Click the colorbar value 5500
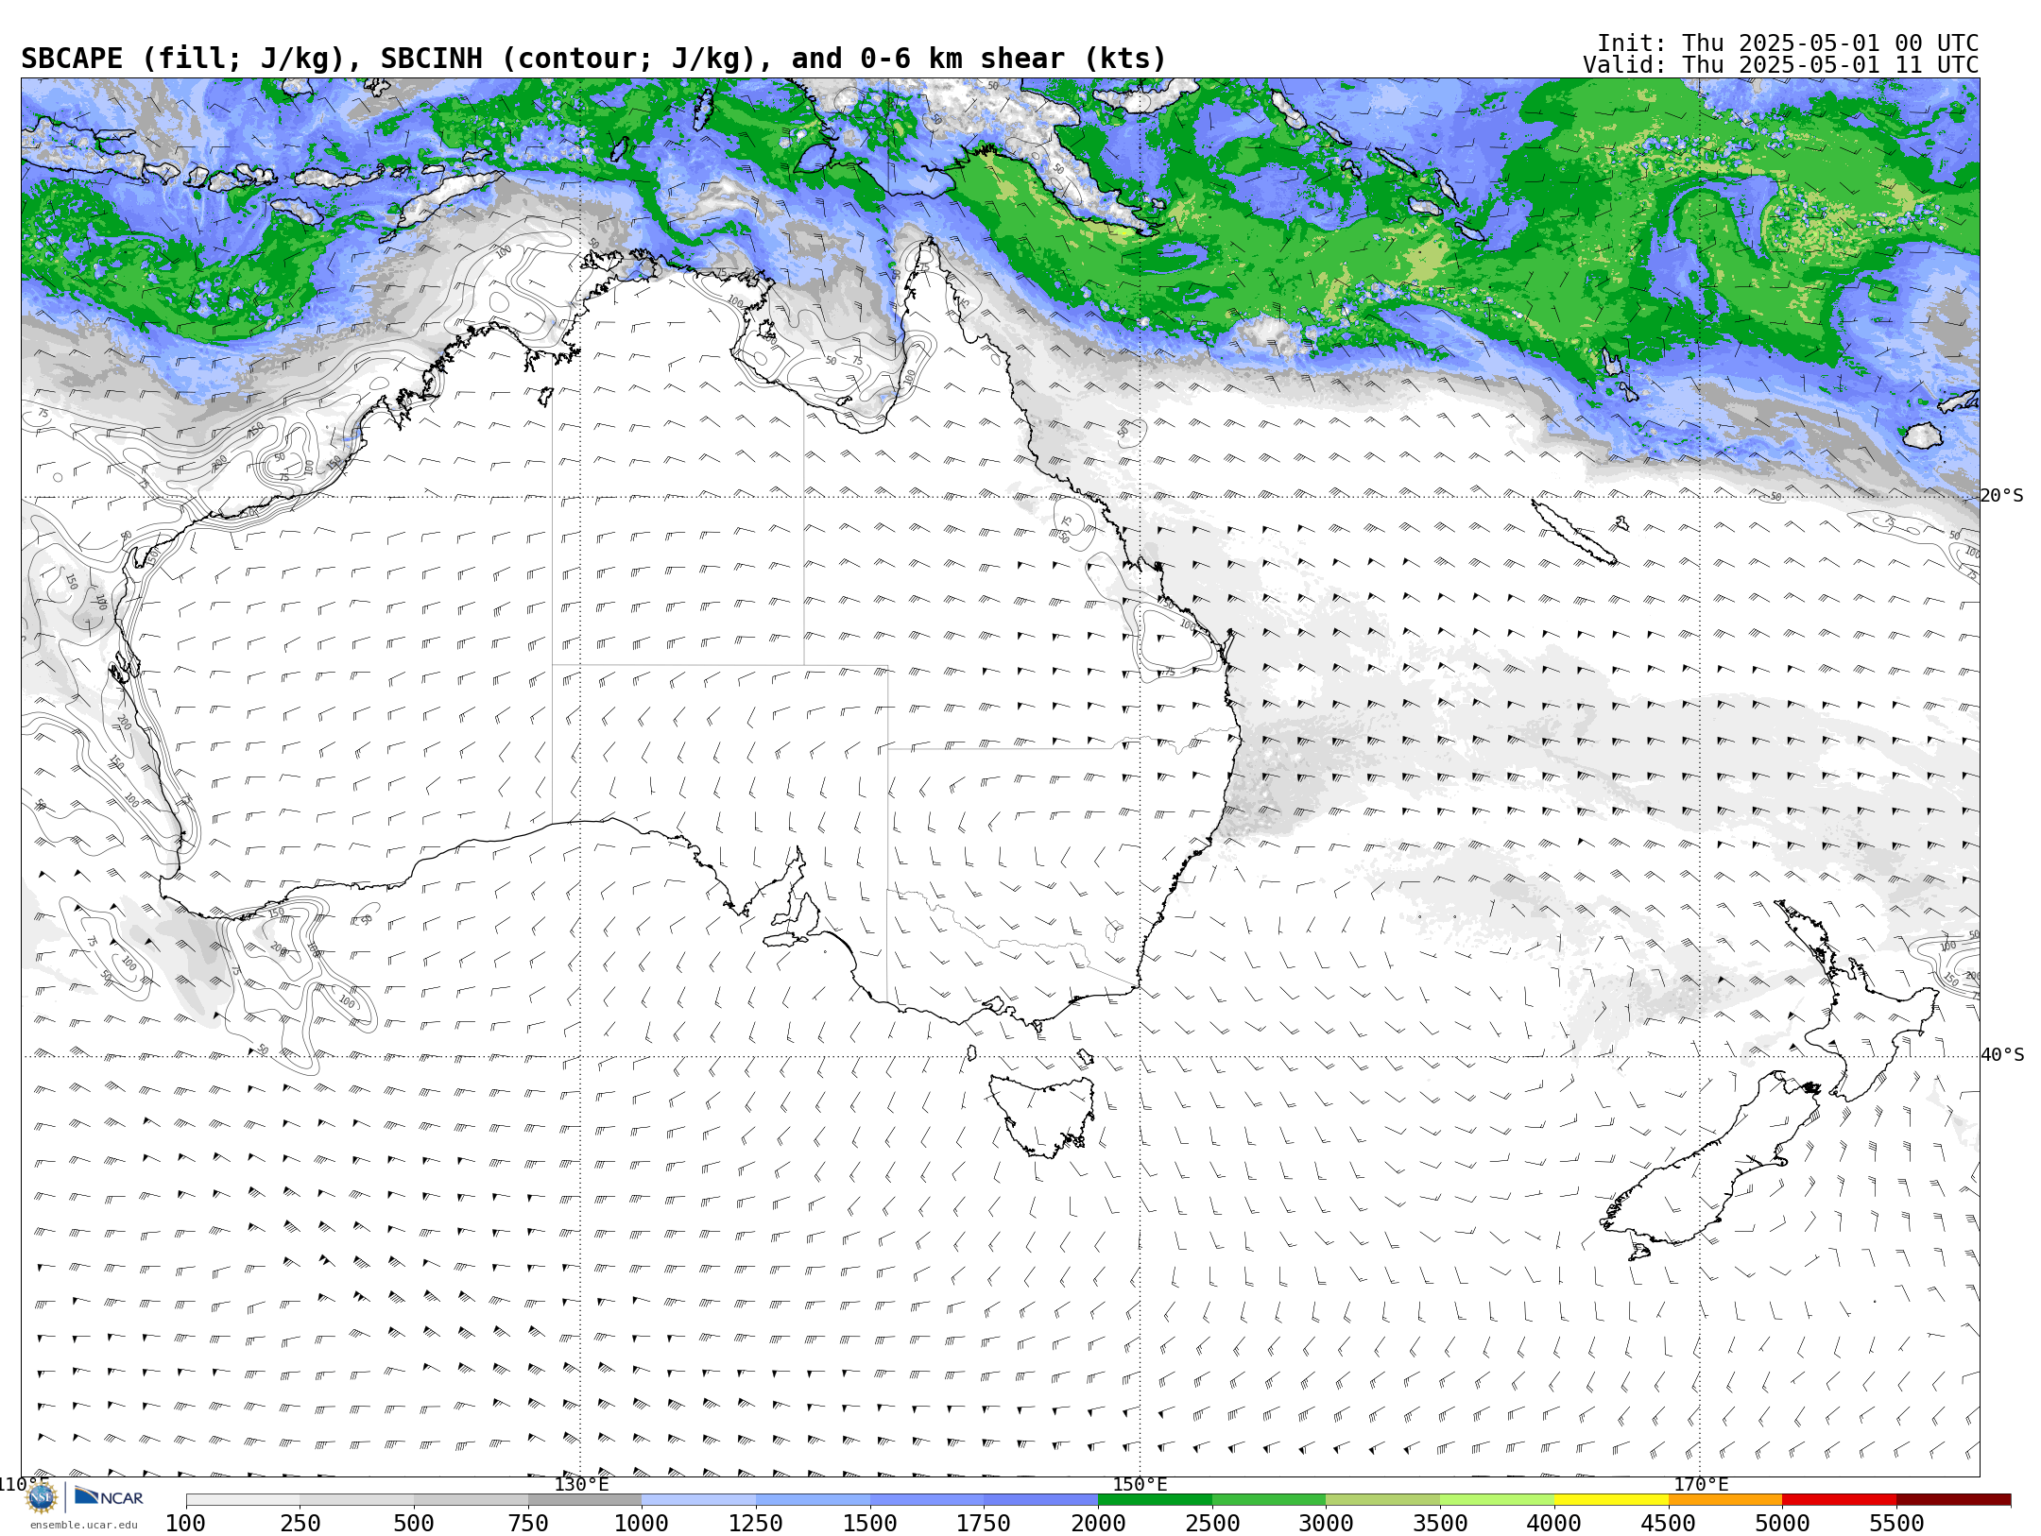Screen dimensions: 2041x1536 (1896, 1523)
